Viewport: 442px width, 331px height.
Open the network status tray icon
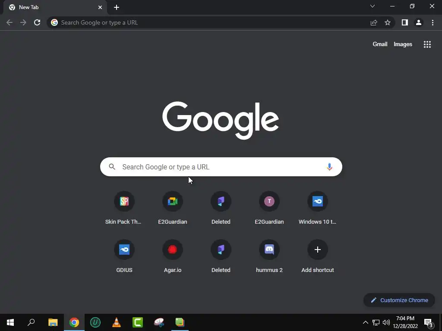pyautogui.click(x=376, y=322)
